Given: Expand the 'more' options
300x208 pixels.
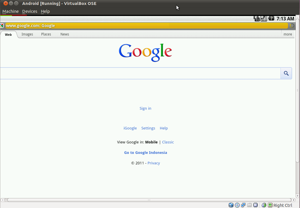Looking at the screenshot, I should tap(288, 34).
